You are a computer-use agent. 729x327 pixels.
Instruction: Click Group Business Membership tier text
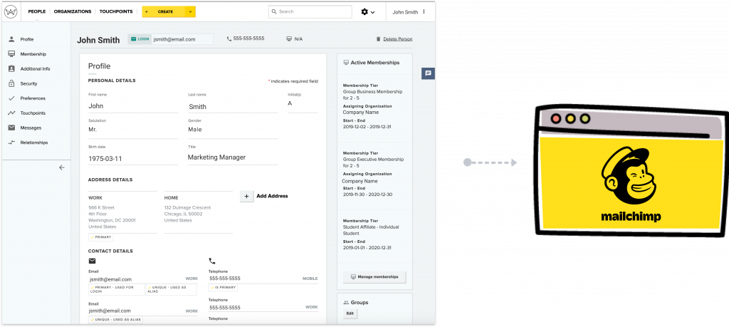point(372,95)
